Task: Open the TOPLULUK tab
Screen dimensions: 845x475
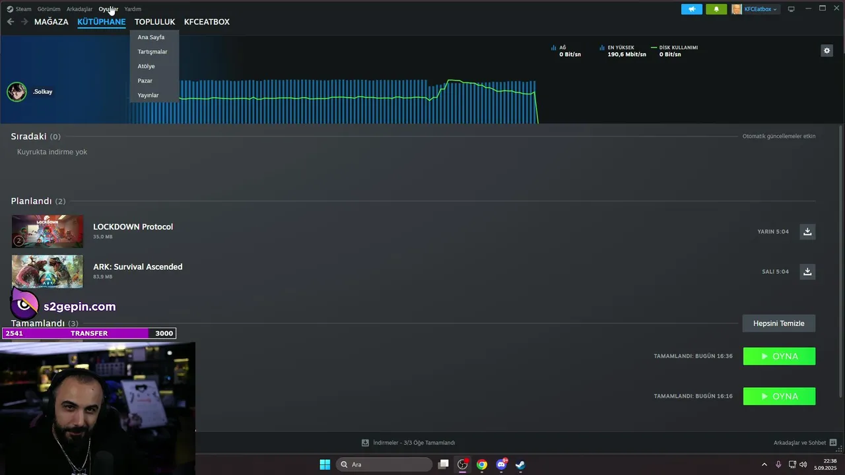Action: (154, 22)
